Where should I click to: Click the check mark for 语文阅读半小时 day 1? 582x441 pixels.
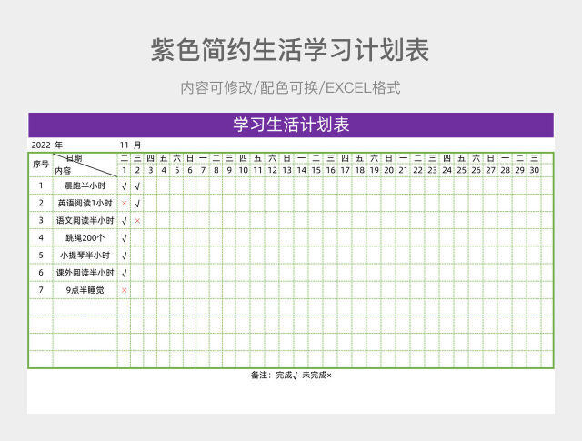tap(125, 221)
